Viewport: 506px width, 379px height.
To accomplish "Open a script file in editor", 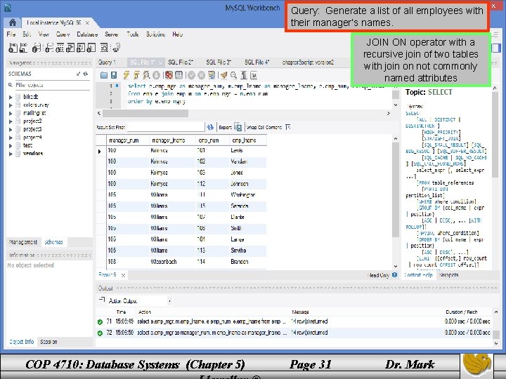I will 104,75.
